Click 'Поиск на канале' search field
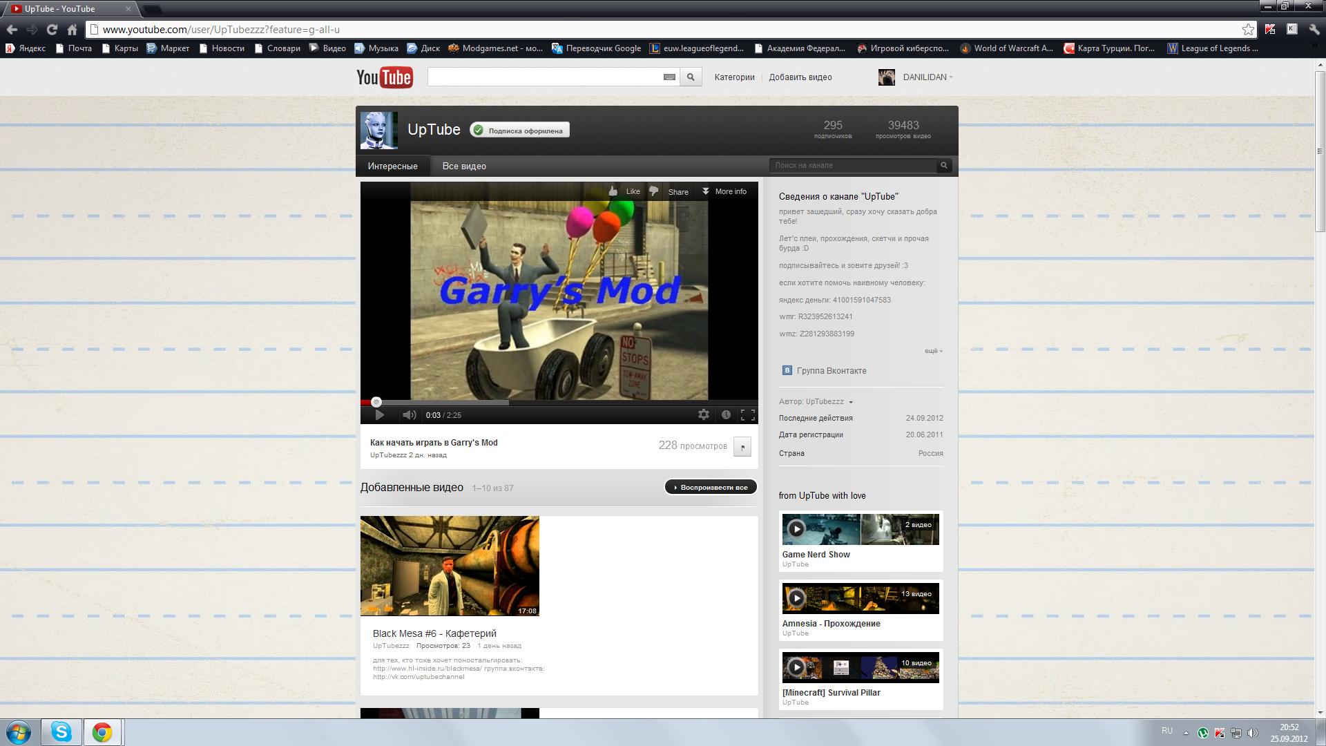The height and width of the screenshot is (746, 1326). click(x=854, y=166)
